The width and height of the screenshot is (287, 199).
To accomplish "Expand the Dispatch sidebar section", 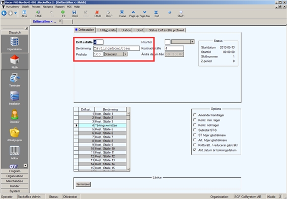I will (x=15, y=32).
